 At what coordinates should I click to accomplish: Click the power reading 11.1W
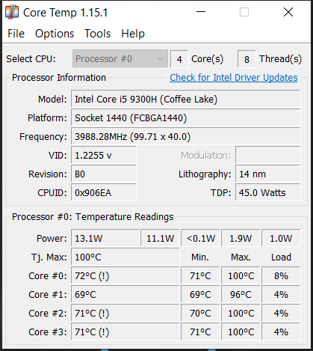coord(160,238)
